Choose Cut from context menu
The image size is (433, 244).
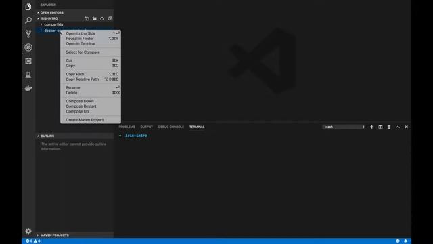90,60
